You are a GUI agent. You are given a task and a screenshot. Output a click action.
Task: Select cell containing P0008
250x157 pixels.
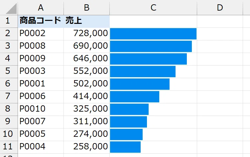tap(41, 46)
